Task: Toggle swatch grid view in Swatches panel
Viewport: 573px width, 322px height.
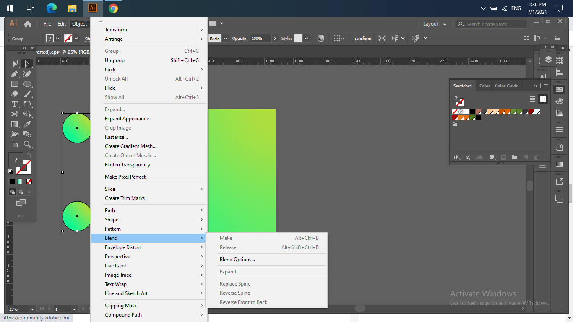Action: (543, 99)
